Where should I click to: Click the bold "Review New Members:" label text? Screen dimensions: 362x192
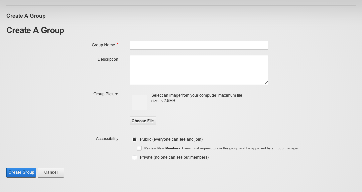point(163,148)
